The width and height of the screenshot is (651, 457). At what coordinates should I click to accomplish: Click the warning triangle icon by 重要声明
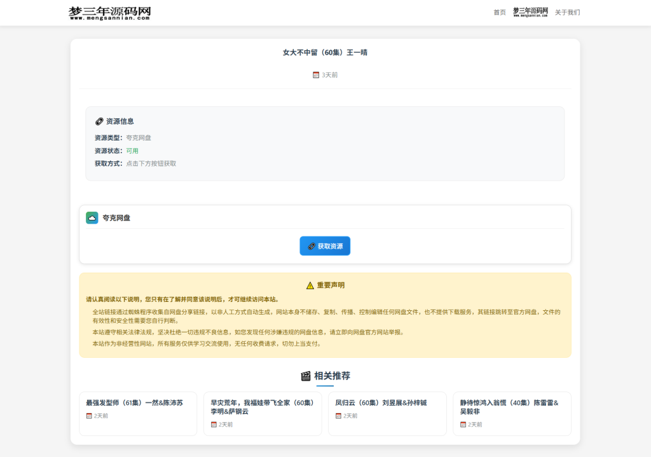click(310, 285)
